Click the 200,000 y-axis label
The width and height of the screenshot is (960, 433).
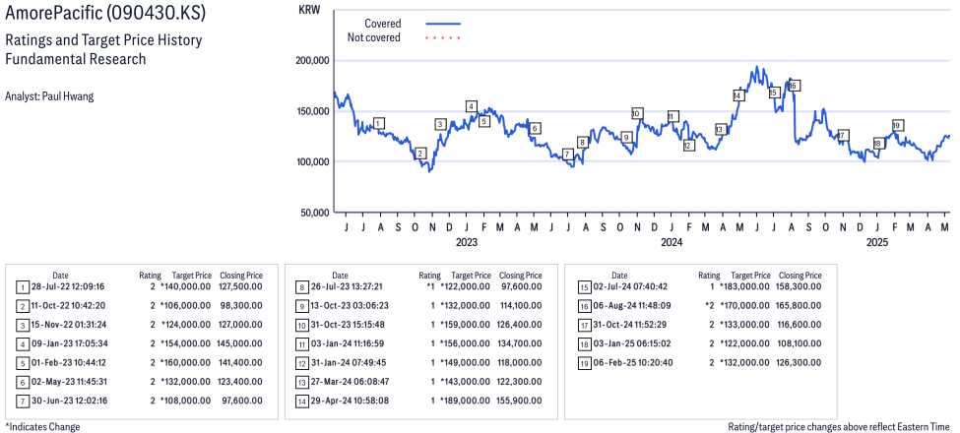coord(313,61)
